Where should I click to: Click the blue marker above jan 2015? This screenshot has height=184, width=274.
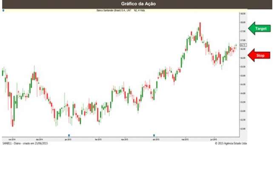[69, 136]
